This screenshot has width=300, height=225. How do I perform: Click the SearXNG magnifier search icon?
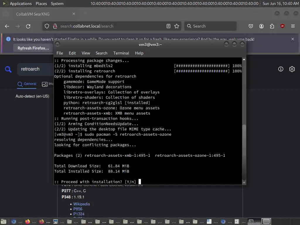click(x=8, y=69)
